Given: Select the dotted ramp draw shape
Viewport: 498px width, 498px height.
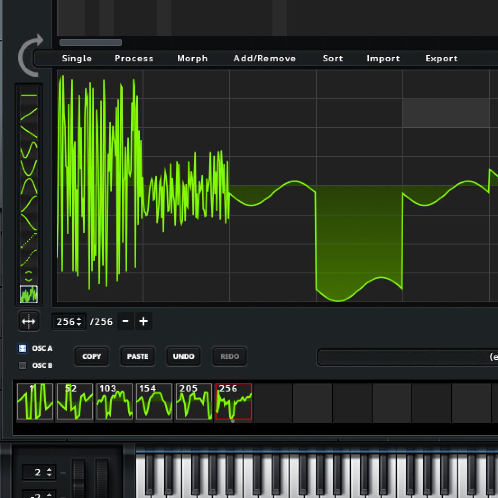Looking at the screenshot, I should point(29,241).
